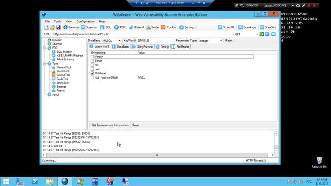This screenshot has height=186, width=331.
Task: Uncheck the Database checkbox
Action: (x=92, y=73)
